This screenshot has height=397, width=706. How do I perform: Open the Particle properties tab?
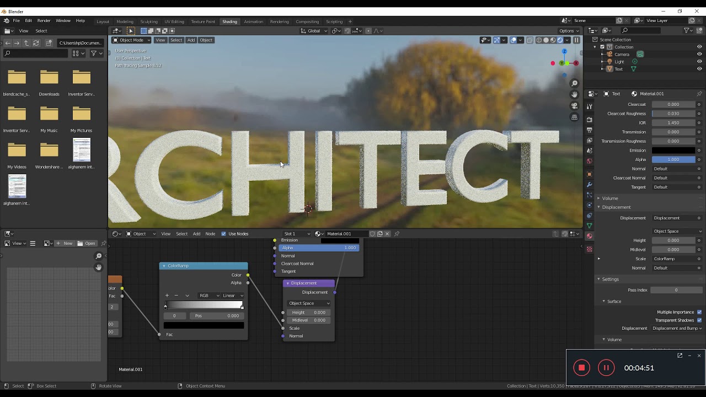589,195
